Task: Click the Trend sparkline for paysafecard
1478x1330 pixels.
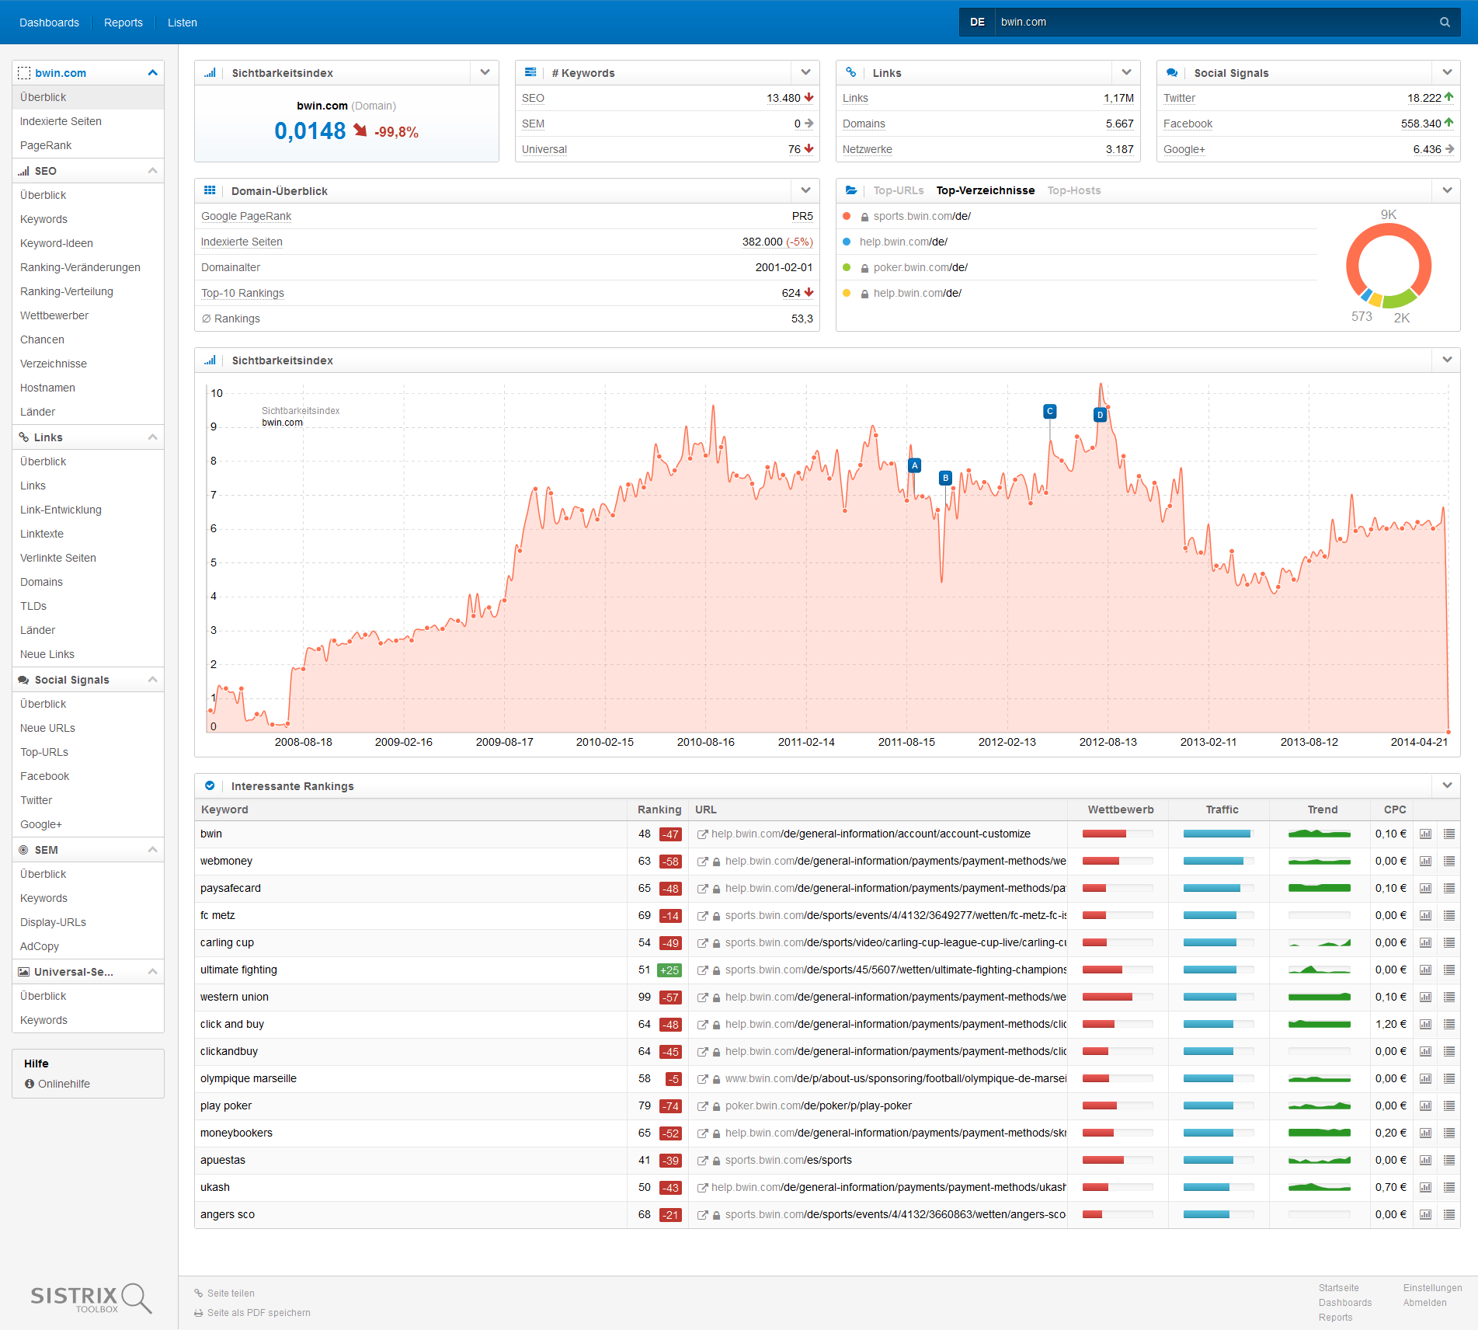Action: pos(1320,888)
